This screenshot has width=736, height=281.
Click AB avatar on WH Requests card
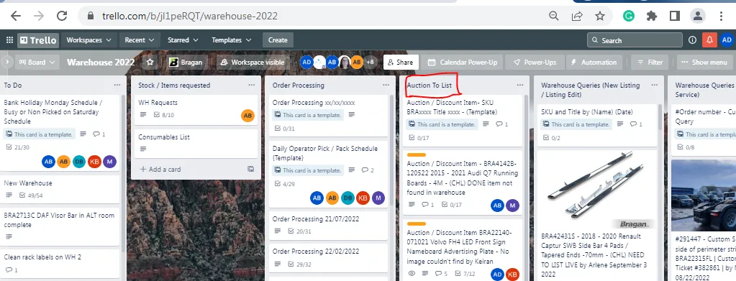point(247,116)
